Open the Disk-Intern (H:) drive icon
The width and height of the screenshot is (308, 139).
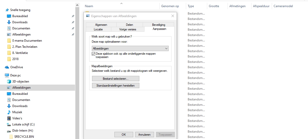click(x=9, y=131)
